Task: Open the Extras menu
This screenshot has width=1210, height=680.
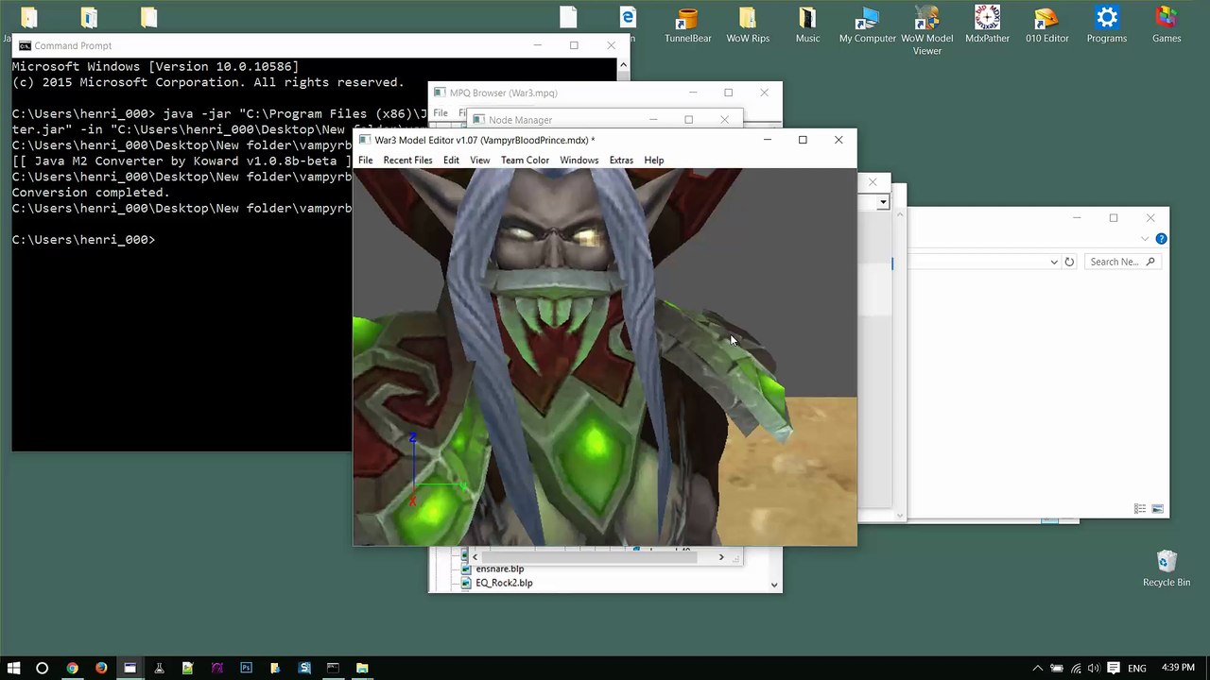Action: 621,161
